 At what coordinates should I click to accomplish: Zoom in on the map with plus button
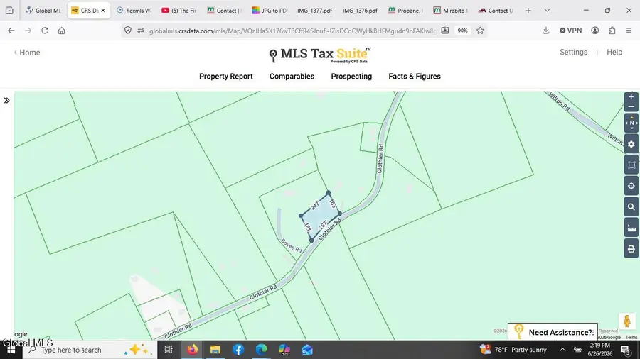(x=631, y=97)
